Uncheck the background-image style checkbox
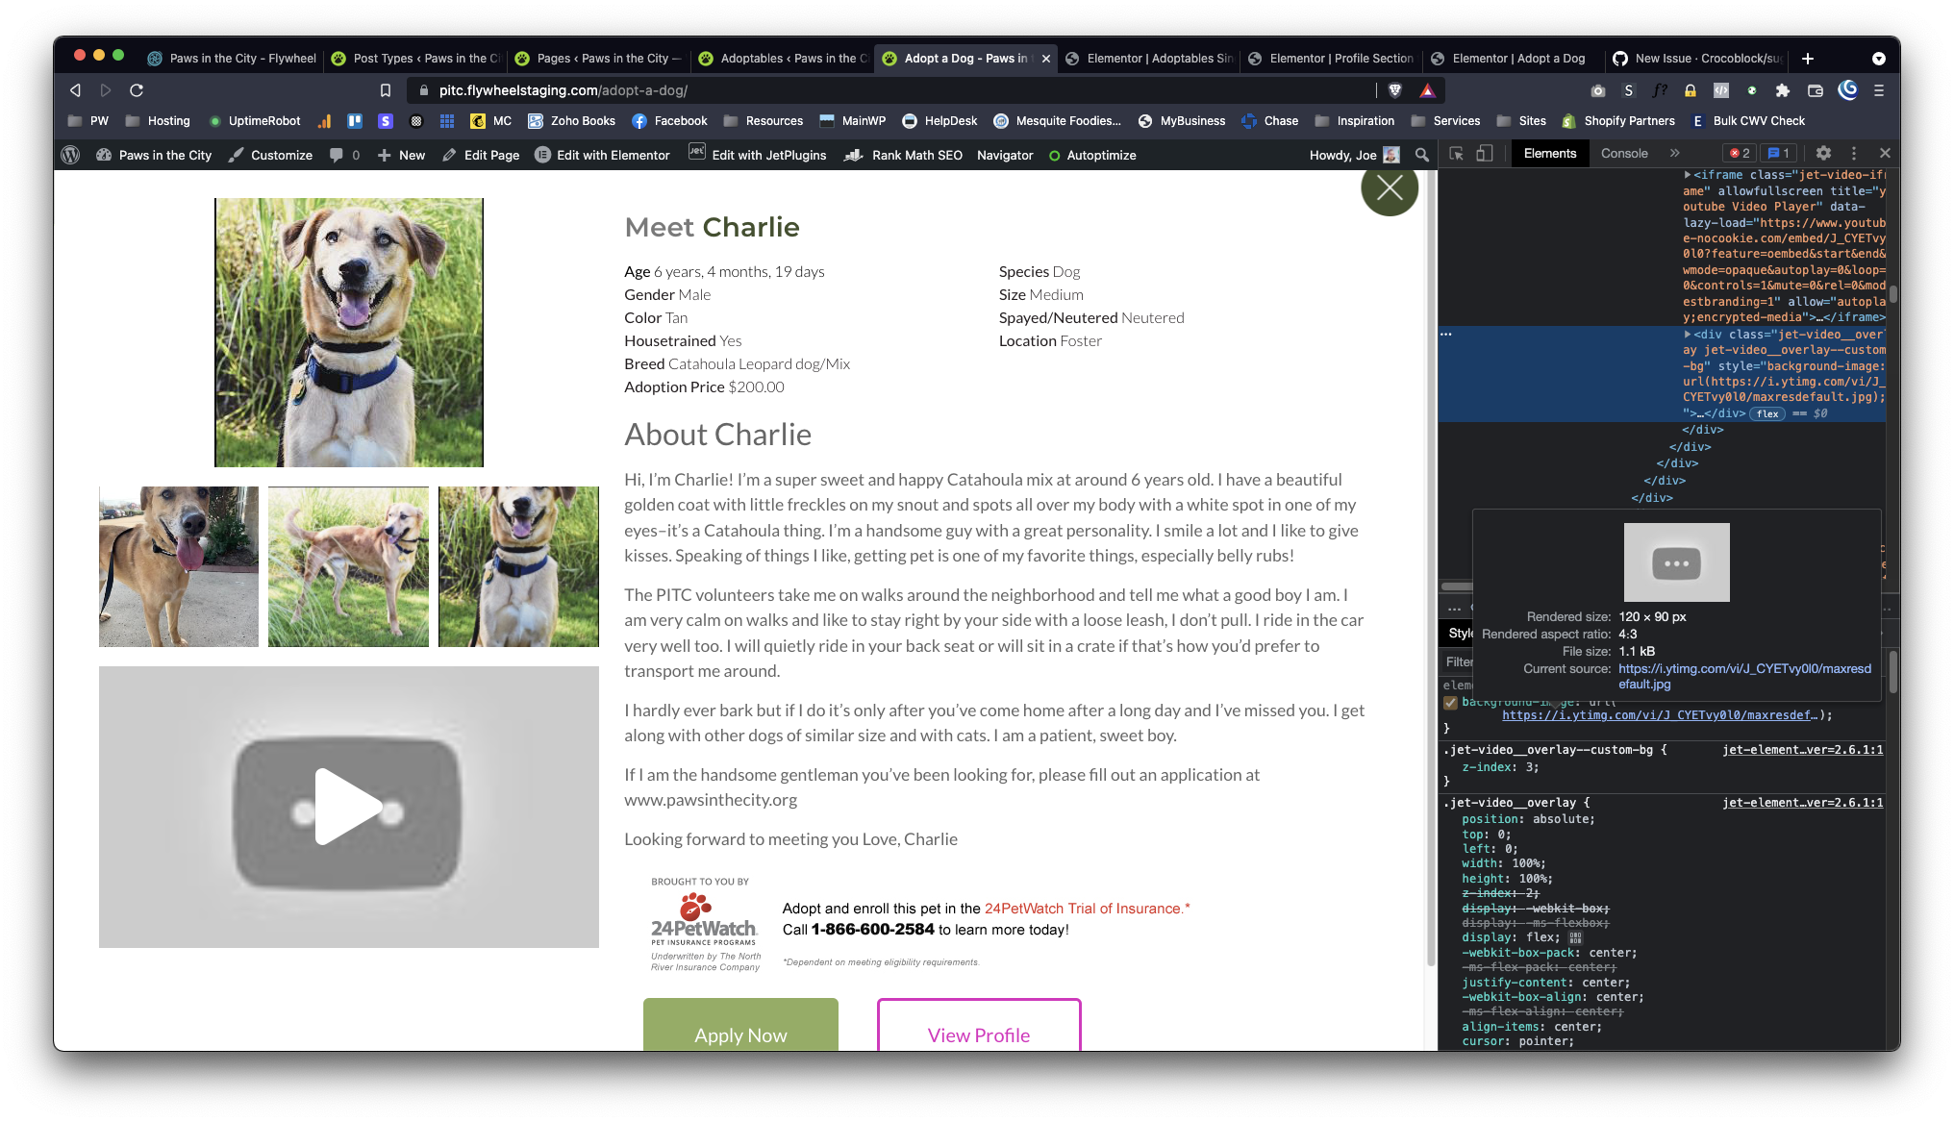Viewport: 1954px width, 1122px height. tap(1450, 703)
